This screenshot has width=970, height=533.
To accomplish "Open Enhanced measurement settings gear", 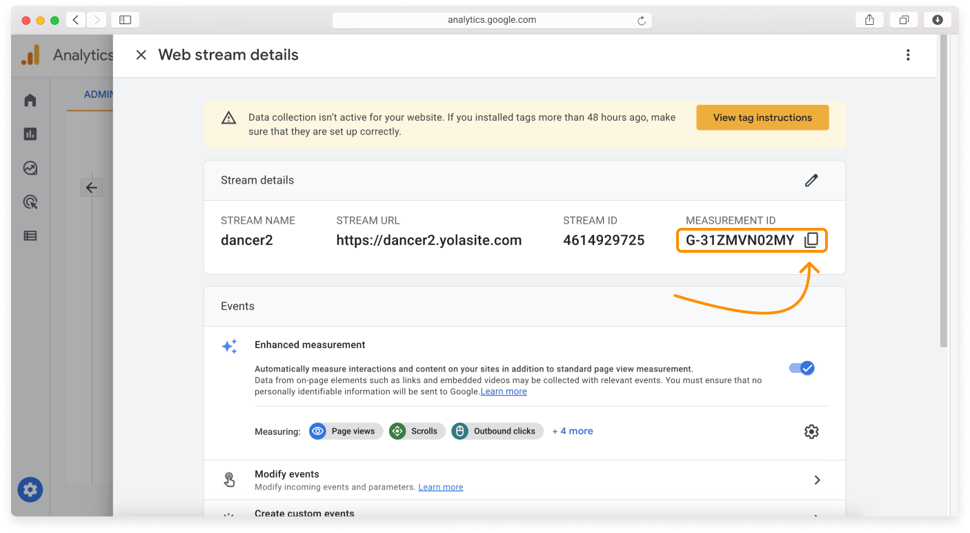I will pyautogui.click(x=811, y=431).
